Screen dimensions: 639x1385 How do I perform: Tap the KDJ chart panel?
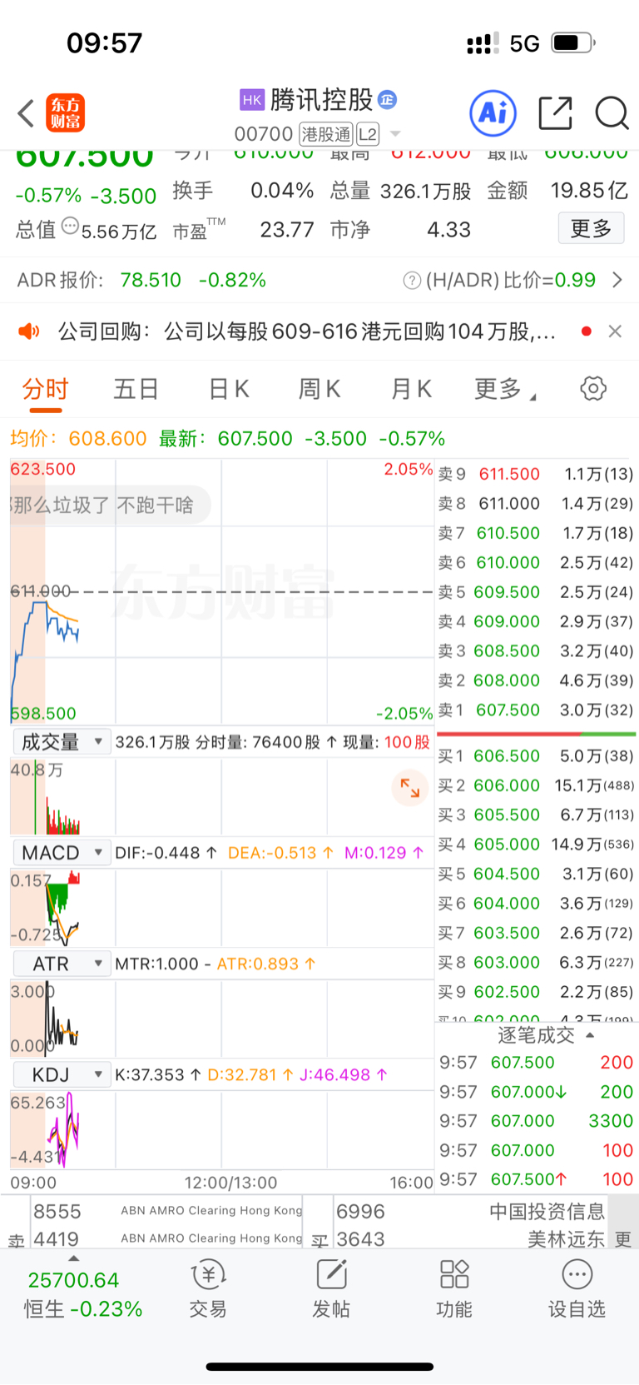point(221,1129)
